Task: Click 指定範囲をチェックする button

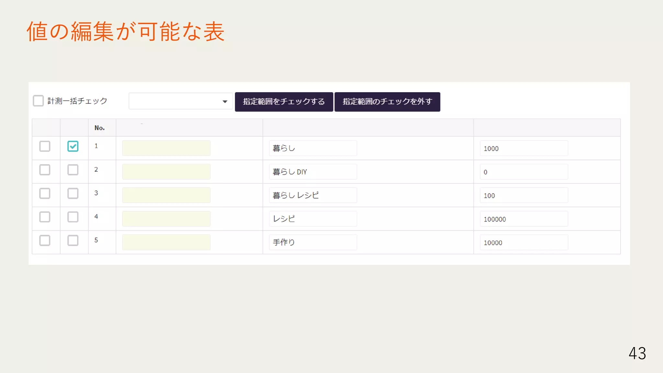Action: pyautogui.click(x=284, y=102)
